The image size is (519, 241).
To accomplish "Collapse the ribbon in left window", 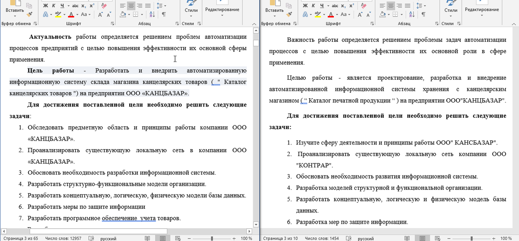I will tap(254, 24).
